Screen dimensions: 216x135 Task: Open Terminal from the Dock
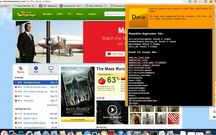pos(154,133)
